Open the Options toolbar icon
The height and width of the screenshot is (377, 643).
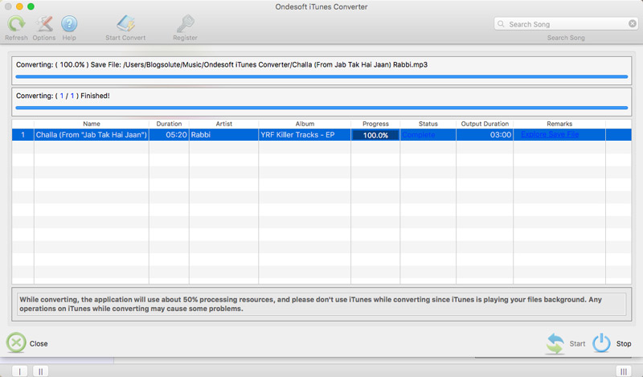point(44,24)
